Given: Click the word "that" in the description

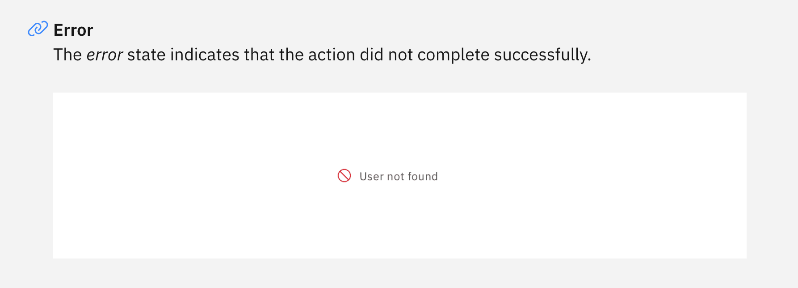Looking at the screenshot, I should (259, 55).
